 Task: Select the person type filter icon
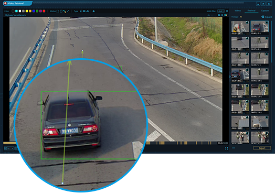coord(81,11)
